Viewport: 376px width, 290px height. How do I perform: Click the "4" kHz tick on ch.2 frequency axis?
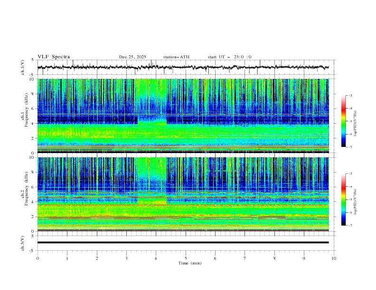tap(33, 202)
